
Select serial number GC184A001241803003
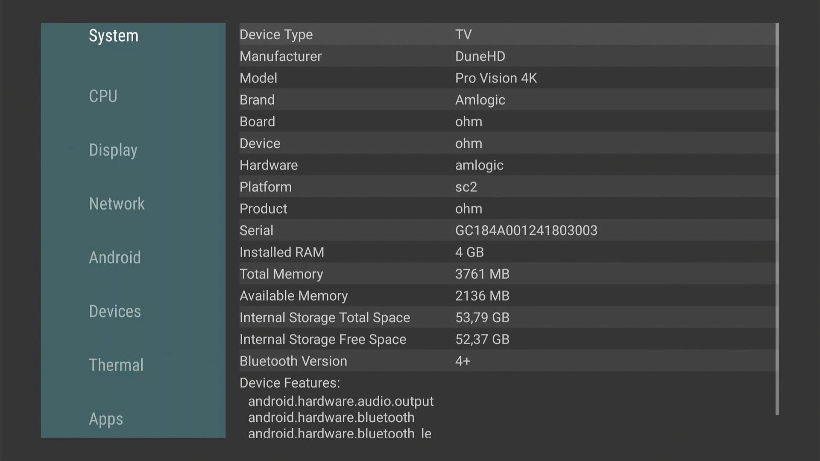tap(526, 230)
